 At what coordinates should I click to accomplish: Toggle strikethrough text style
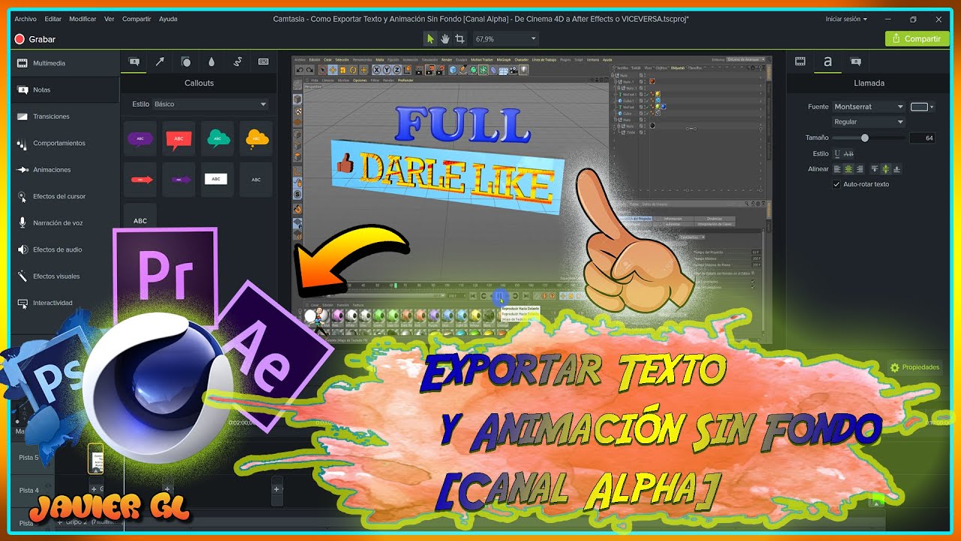point(849,153)
